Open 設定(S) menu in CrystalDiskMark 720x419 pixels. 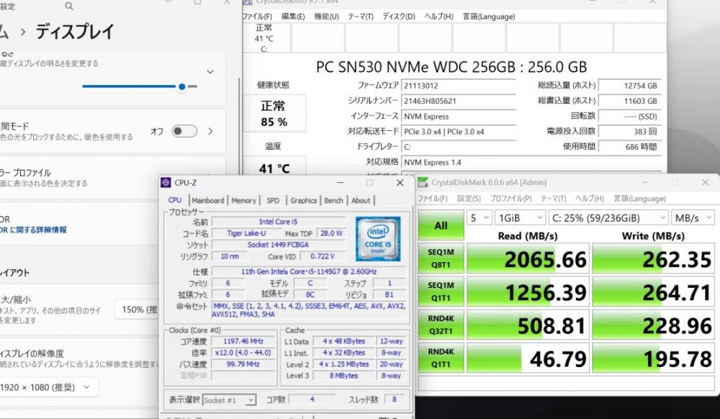pyautogui.click(x=469, y=199)
